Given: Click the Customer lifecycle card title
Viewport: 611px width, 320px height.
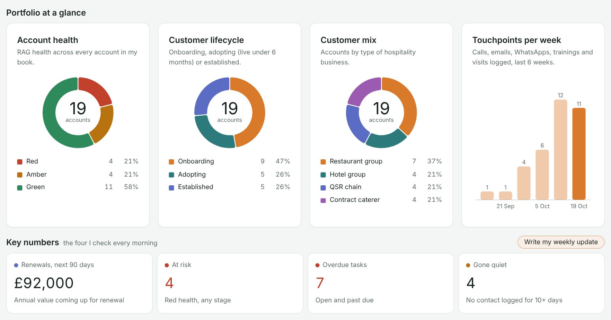Looking at the screenshot, I should tap(206, 40).
